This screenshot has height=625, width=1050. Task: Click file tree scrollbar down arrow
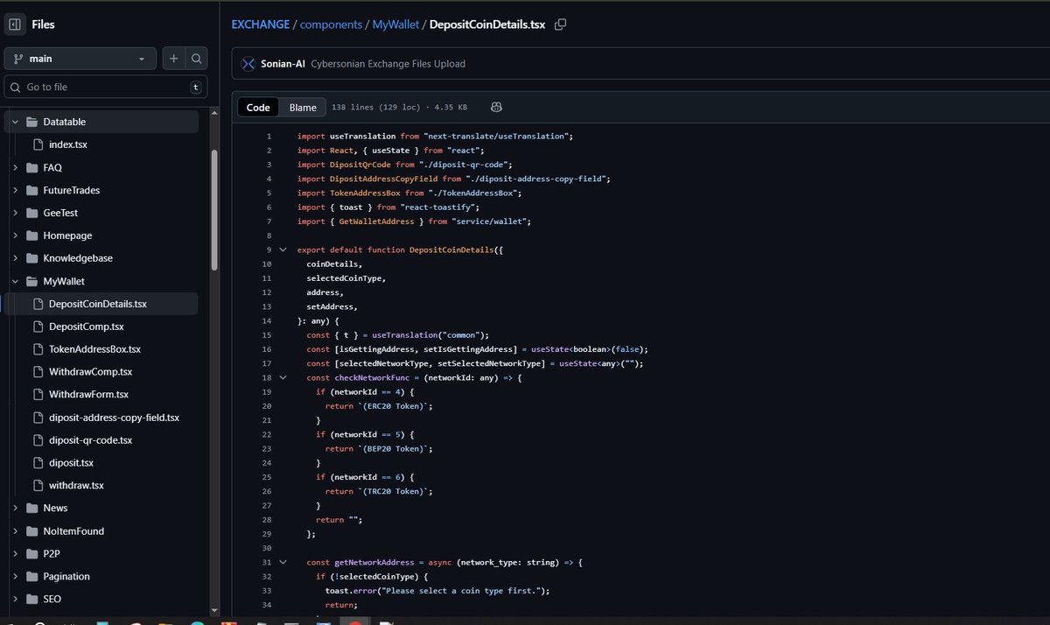(x=214, y=609)
